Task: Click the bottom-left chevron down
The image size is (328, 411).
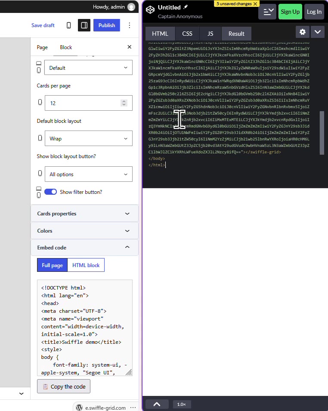Action: (x=22, y=393)
